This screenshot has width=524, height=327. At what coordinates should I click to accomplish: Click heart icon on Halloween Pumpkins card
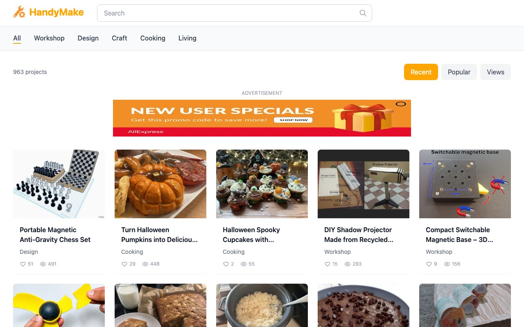pyautogui.click(x=124, y=264)
